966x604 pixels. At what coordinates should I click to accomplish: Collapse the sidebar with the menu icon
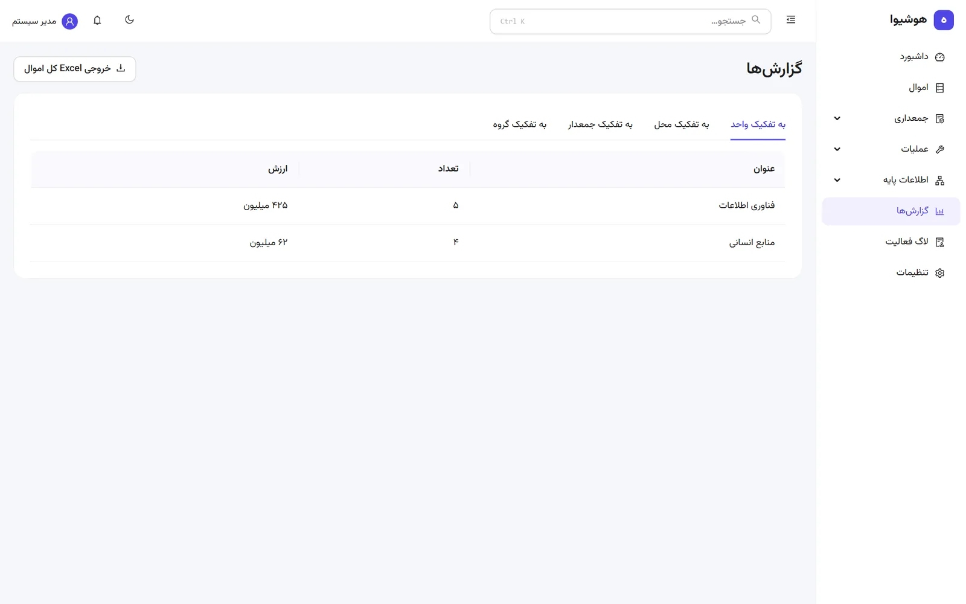(791, 20)
